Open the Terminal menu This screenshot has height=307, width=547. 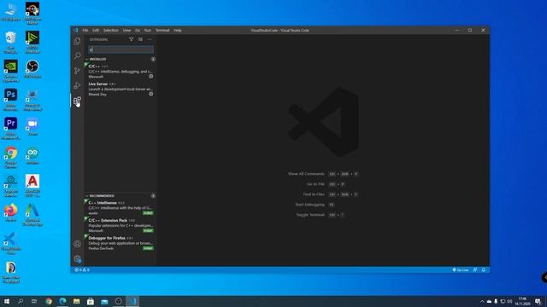162,31
